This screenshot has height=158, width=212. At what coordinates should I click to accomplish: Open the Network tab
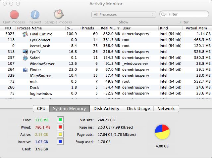[x=166, y=109]
